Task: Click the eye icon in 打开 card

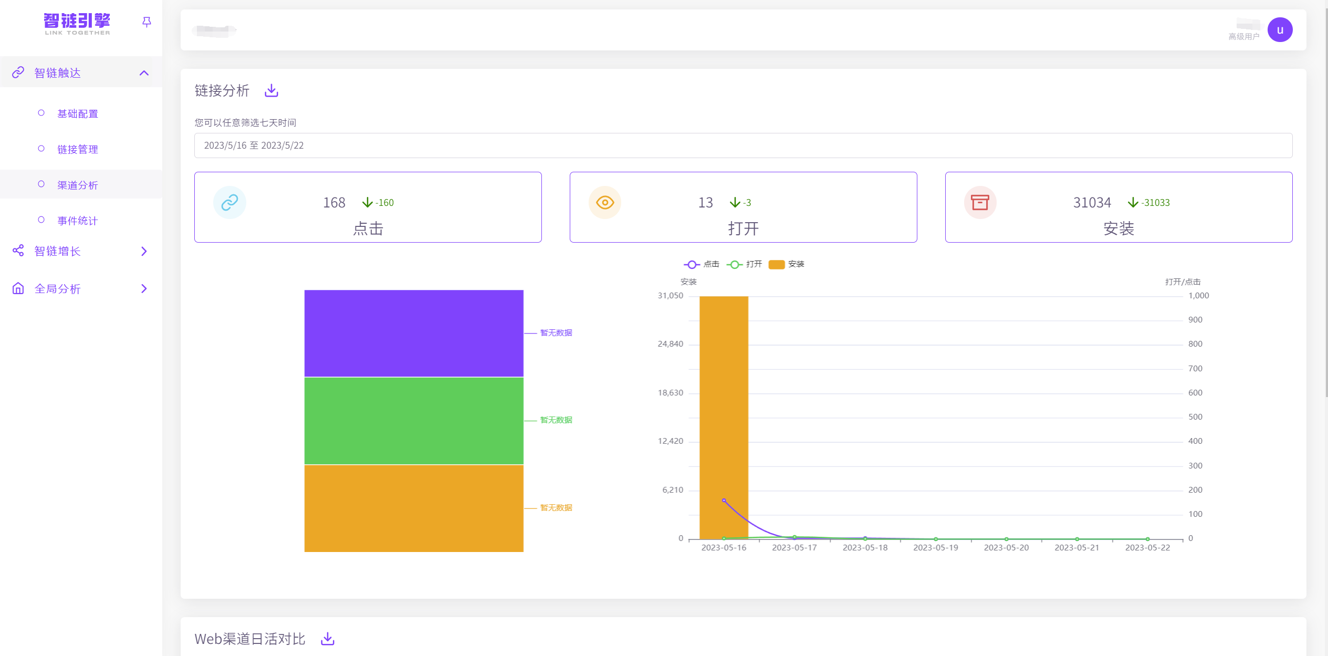Action: tap(605, 202)
